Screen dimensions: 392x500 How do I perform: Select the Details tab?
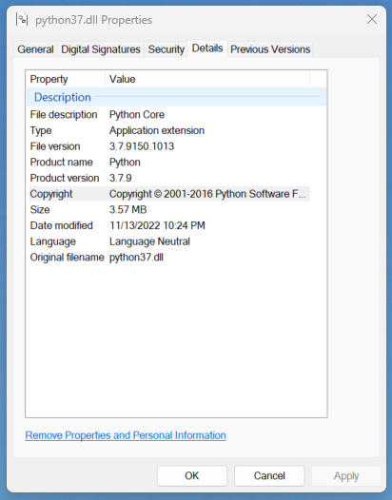coord(207,48)
